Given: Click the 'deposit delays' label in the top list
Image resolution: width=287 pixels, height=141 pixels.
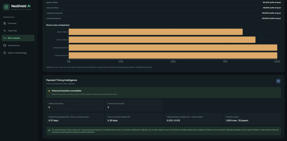Looking at the screenshot, I should (x=52, y=2).
